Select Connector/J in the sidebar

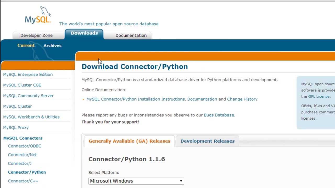[x=20, y=163]
